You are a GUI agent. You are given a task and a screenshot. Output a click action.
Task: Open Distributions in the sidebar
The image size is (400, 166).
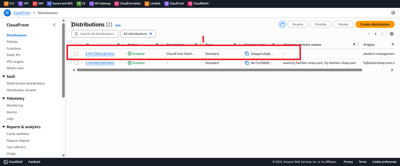pos(17,35)
